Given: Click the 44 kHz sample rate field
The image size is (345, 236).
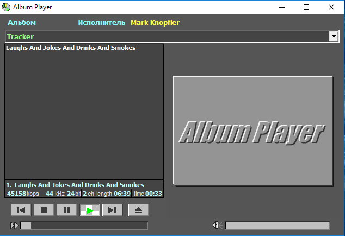Looking at the screenshot, I should [53, 194].
